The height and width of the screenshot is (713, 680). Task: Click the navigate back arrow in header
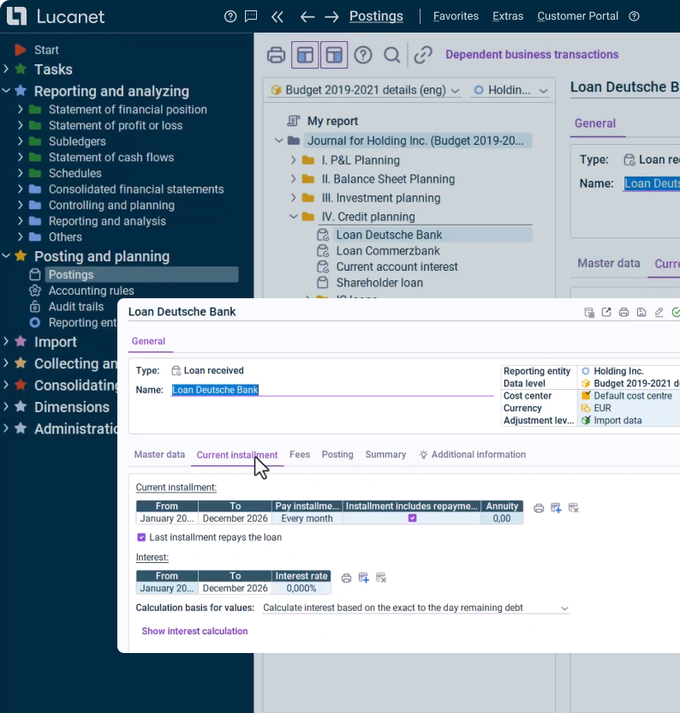coord(307,16)
